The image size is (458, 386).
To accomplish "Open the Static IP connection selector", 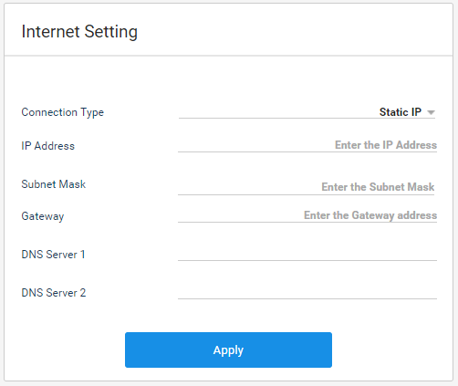I will click(307, 112).
